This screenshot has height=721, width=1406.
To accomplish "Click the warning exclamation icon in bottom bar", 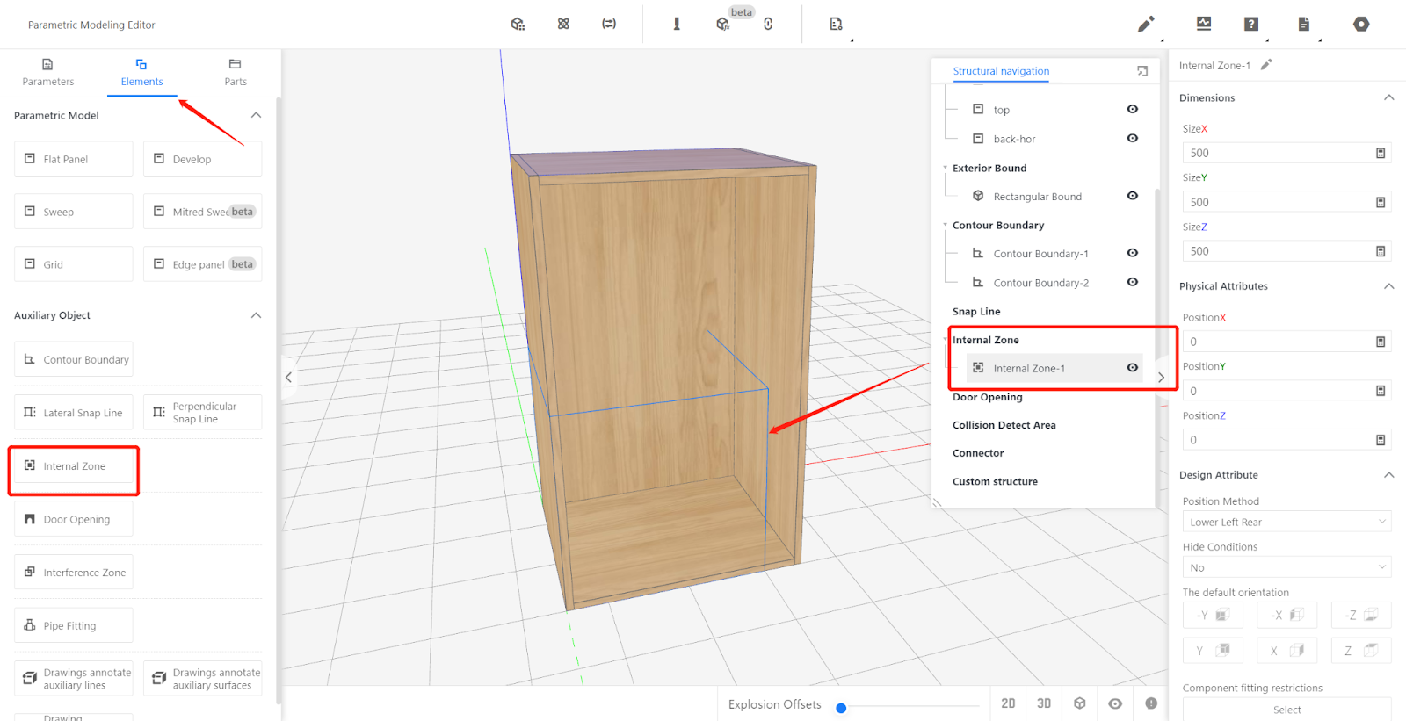I will 1151,703.
